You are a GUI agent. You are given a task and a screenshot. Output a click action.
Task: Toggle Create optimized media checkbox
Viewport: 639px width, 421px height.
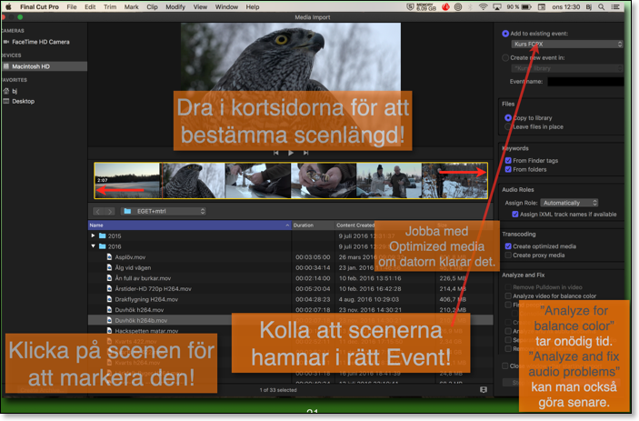pos(508,246)
